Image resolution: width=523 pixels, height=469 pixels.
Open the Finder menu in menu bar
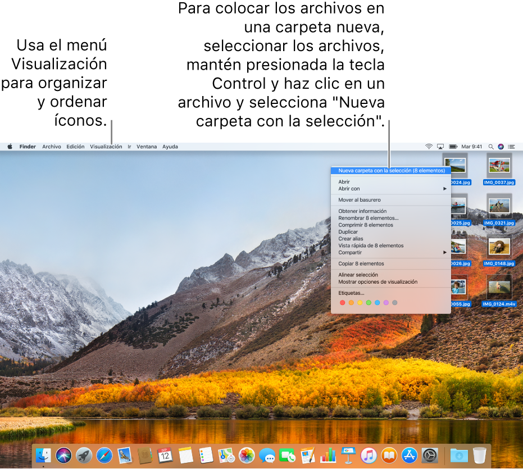click(x=28, y=147)
